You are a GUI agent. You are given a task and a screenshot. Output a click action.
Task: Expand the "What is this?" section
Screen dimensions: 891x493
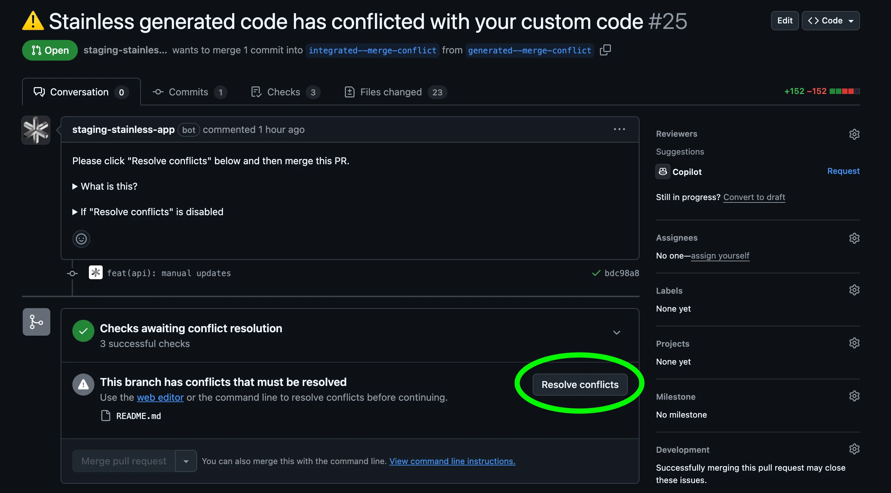(109, 186)
